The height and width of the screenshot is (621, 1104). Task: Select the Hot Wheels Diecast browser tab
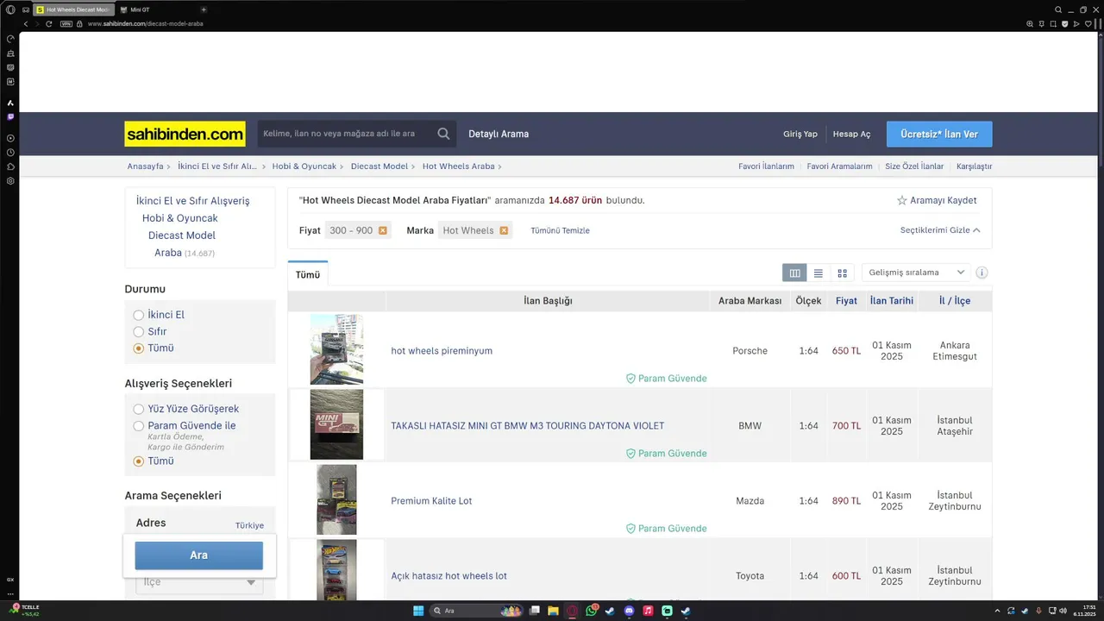click(72, 9)
